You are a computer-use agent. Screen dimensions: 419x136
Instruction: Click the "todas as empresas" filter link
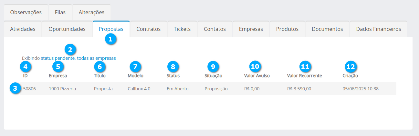click(96, 58)
